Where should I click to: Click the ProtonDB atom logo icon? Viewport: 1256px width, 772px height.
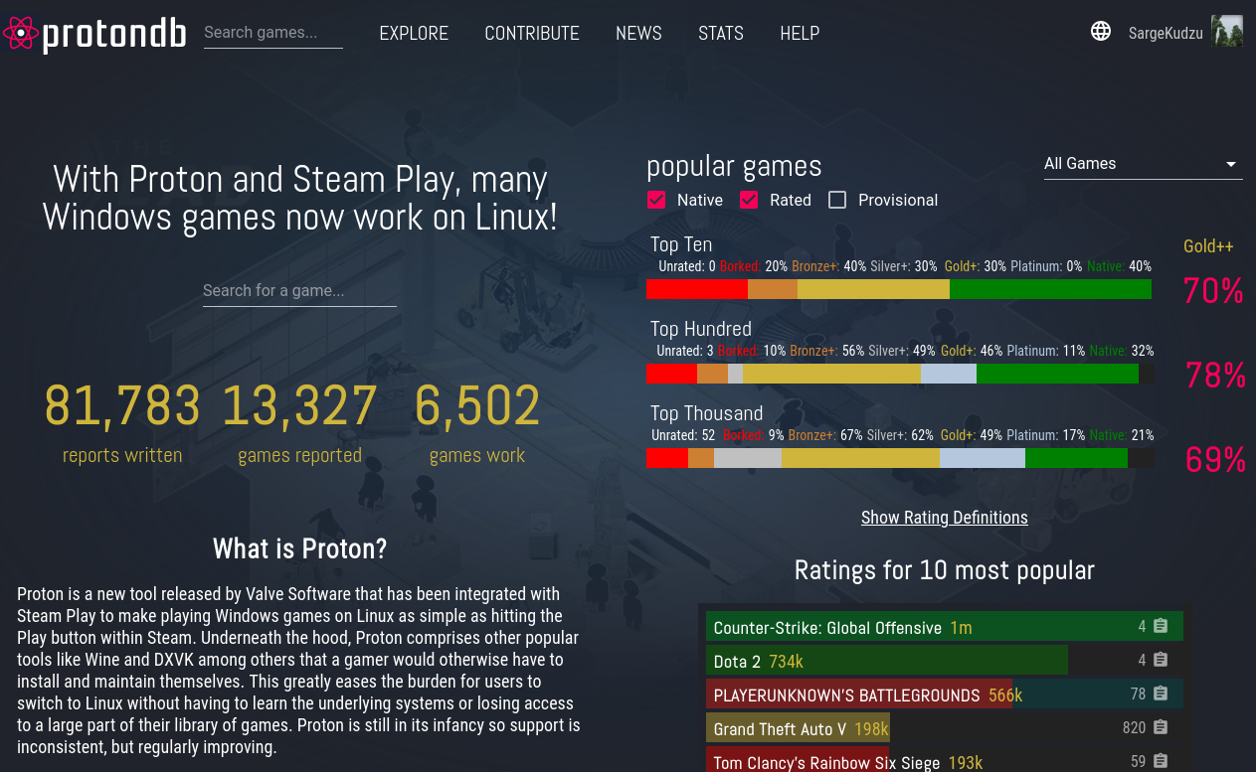(20, 34)
